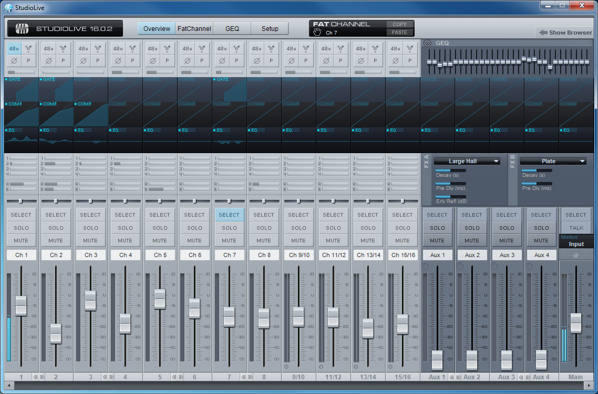Click the Ch 1 name field
Screen dimensions: 598x394
pyautogui.click(x=22, y=255)
